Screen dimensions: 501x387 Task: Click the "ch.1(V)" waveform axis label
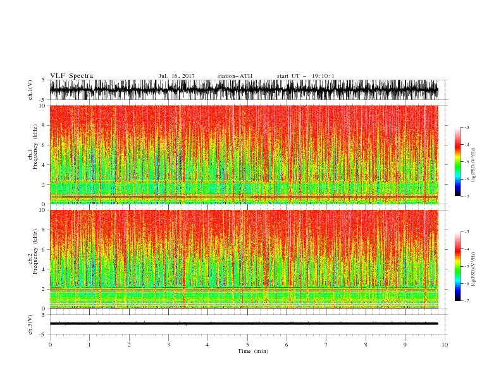[30, 90]
